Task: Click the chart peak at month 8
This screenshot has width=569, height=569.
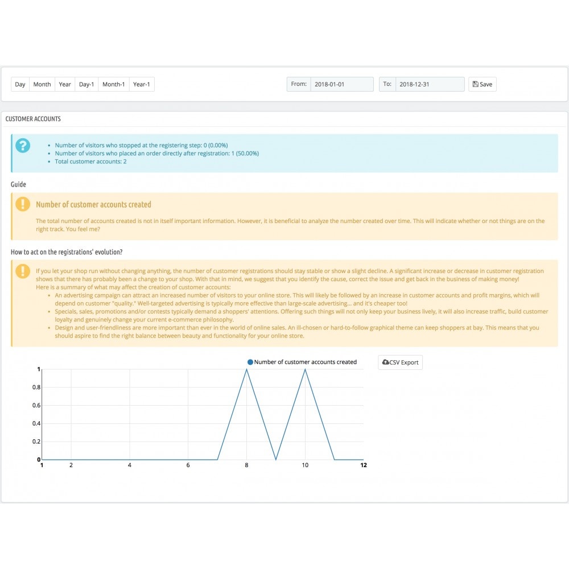Action: 247,369
